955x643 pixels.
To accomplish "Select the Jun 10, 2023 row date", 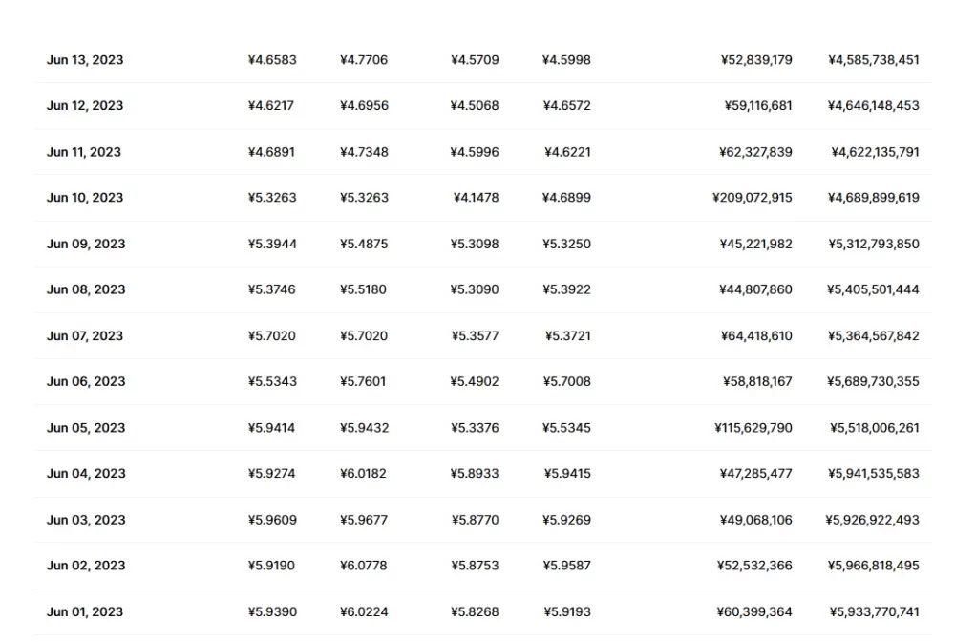I will coord(85,198).
